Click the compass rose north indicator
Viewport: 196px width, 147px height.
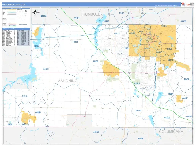(36, 13)
